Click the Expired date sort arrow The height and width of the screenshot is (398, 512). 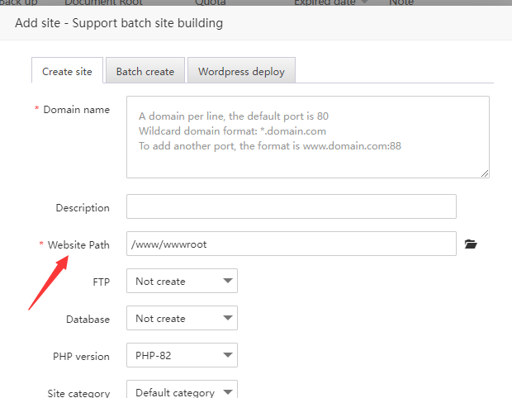click(365, 2)
